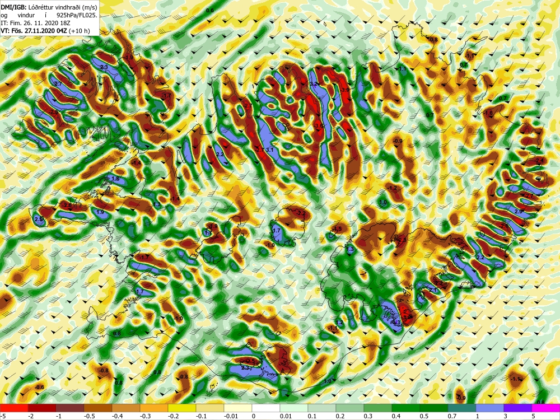Click the -2.4 value label
This screenshot has width=560, height=420.
click(539, 161)
